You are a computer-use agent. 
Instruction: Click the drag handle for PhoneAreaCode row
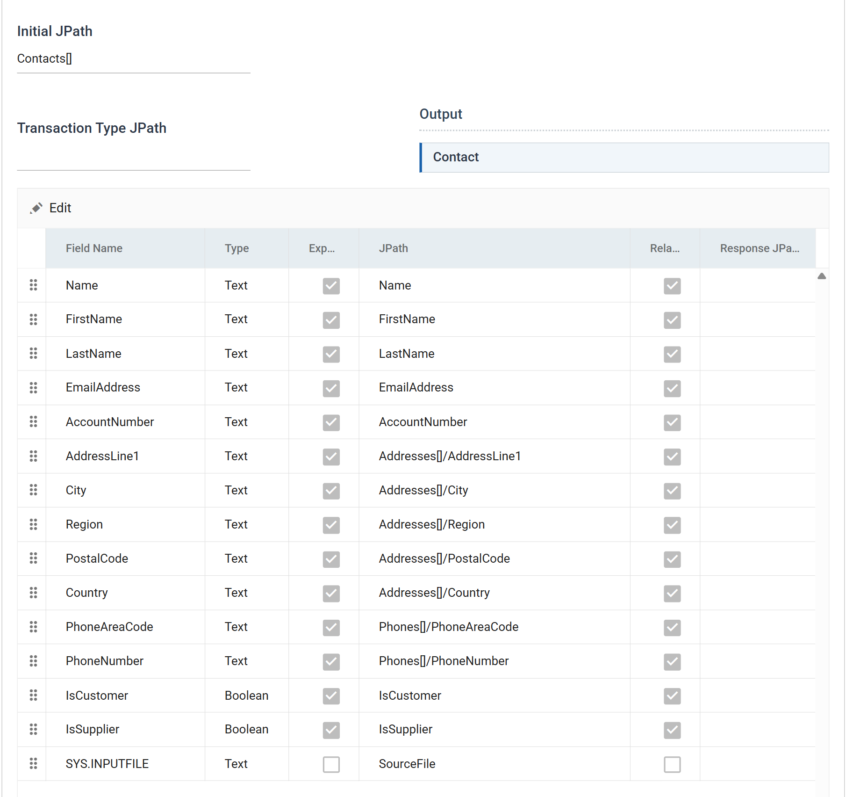33,627
